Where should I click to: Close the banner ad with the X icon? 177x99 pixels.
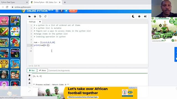[136, 88]
